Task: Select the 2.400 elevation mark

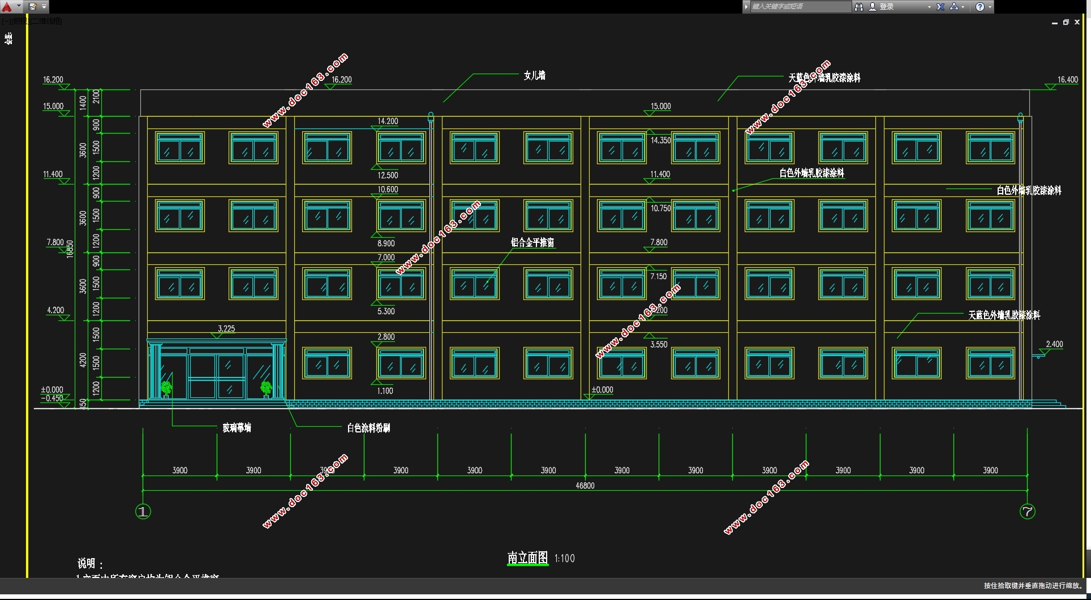Action: click(1054, 344)
